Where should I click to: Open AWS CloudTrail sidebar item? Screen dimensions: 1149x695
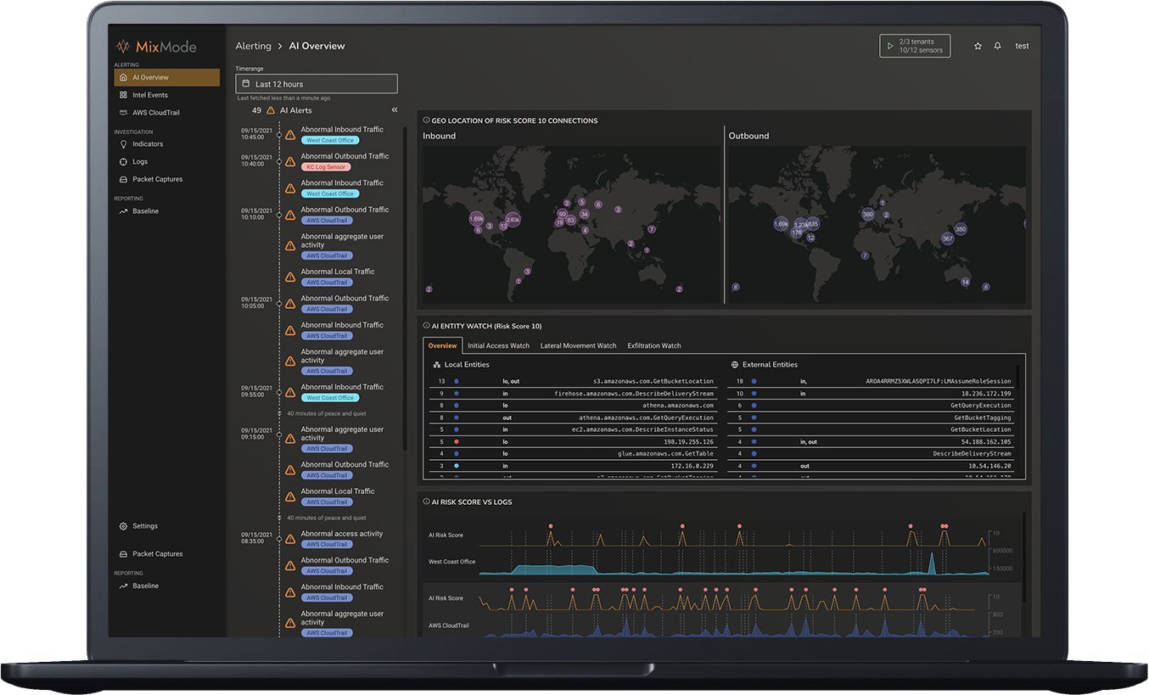click(155, 112)
